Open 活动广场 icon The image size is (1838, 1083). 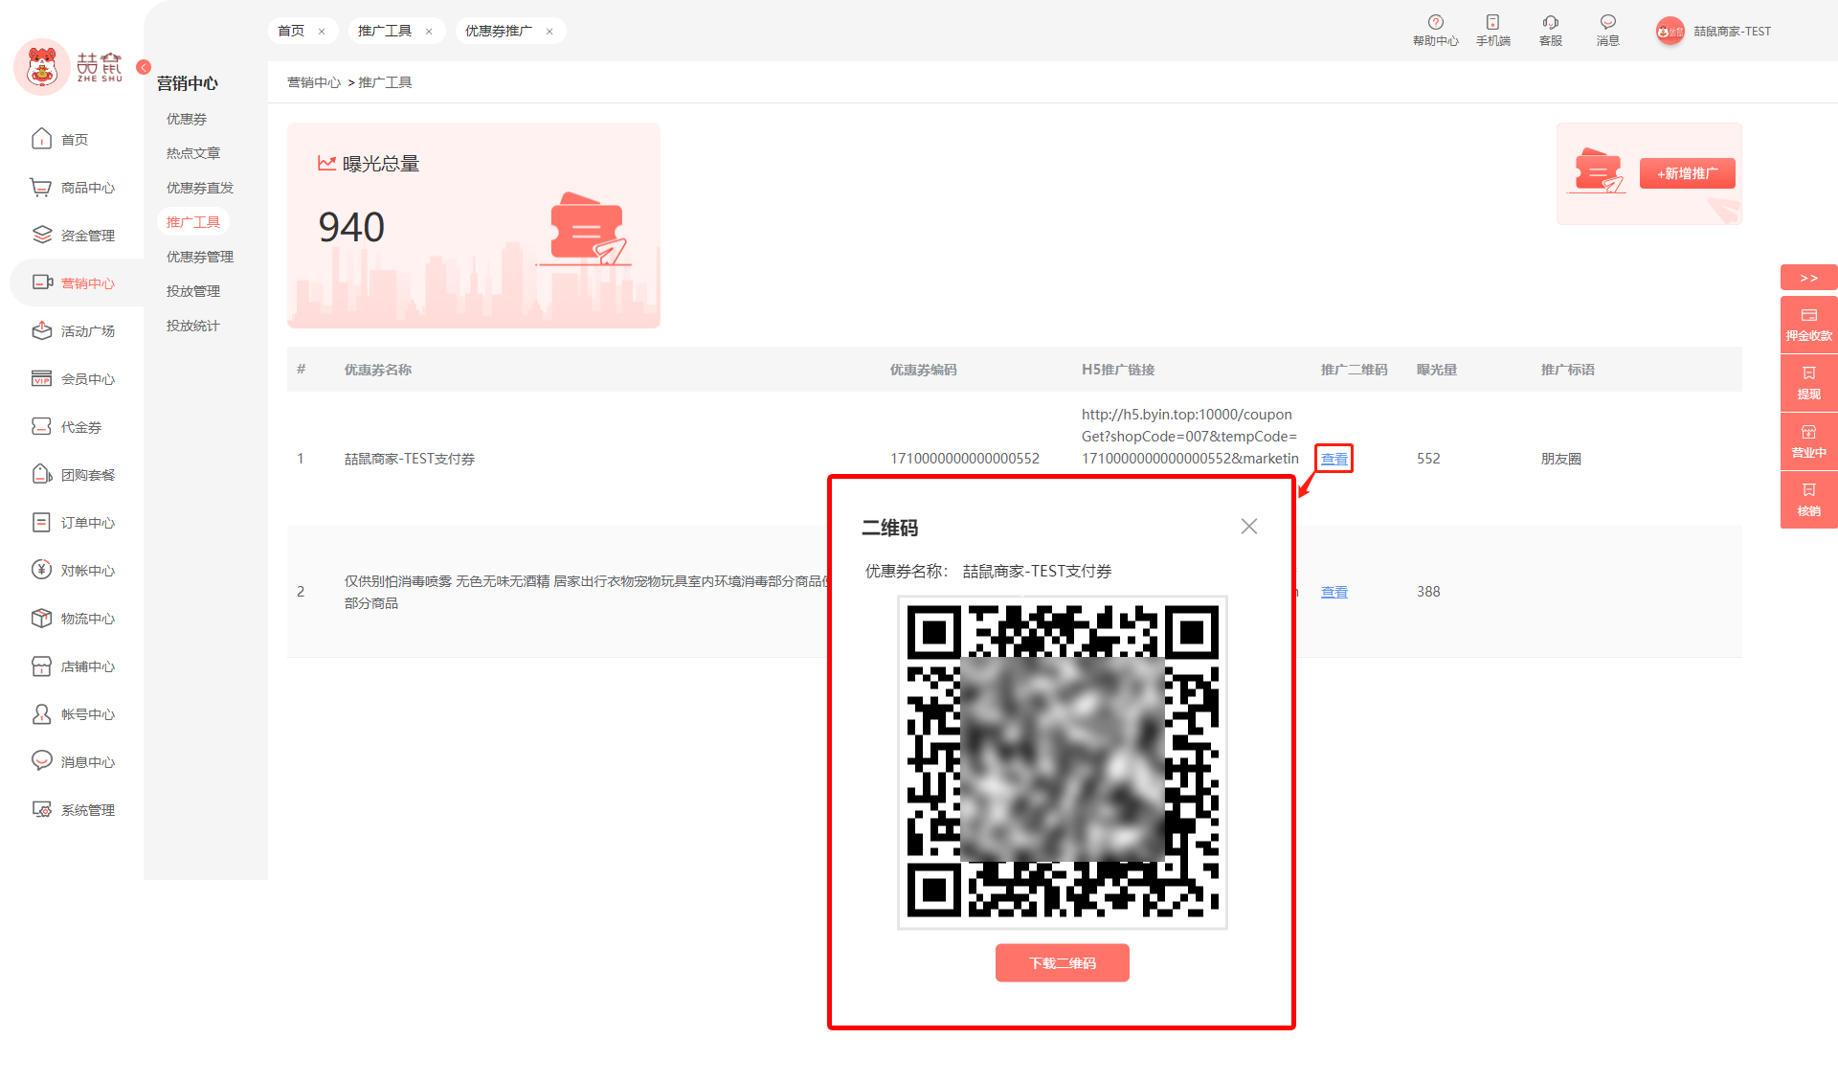(41, 330)
